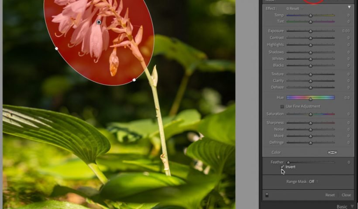Screen dimensions: 358x209
Task: Click the Moiré slider handle
Action: click(x=310, y=136)
